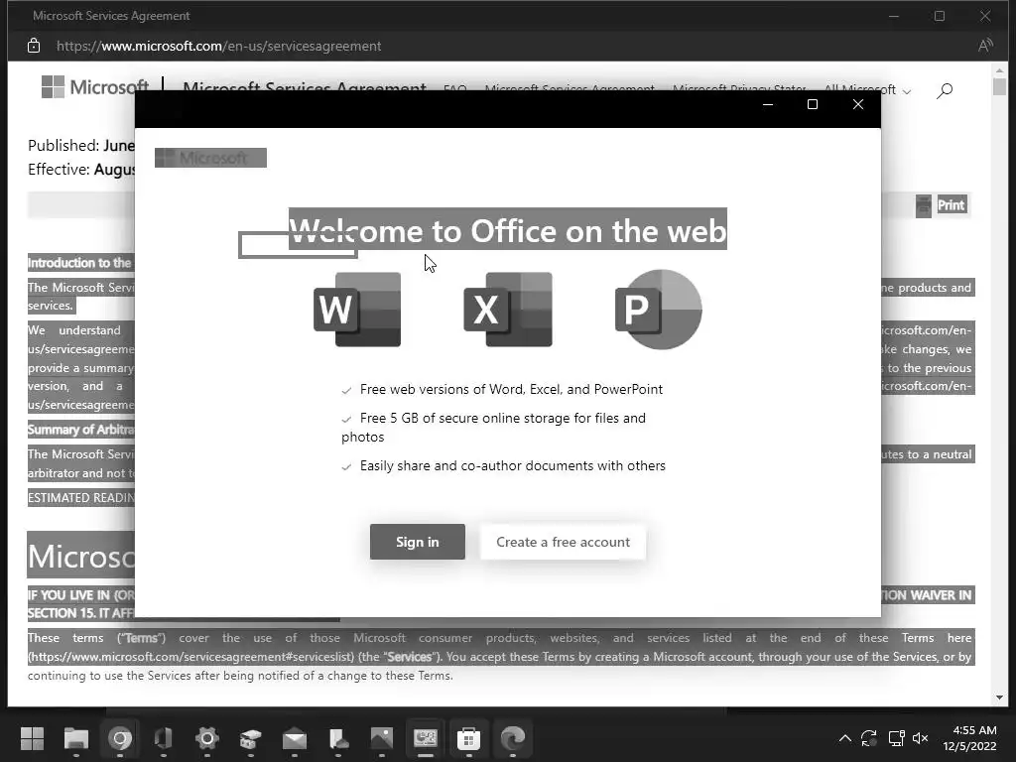1016x762 pixels.
Task: Open the Chrome icon in taskbar
Action: [x=120, y=738]
